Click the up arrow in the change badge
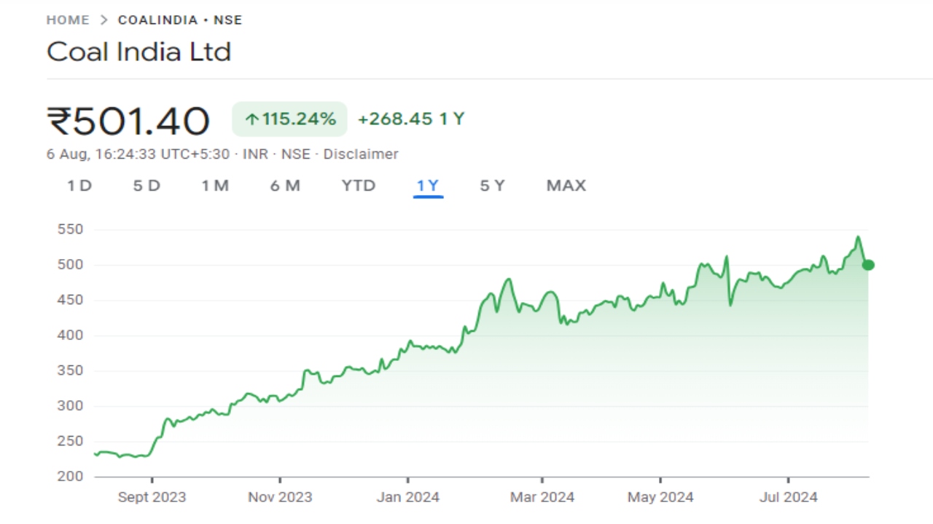 (x=252, y=119)
